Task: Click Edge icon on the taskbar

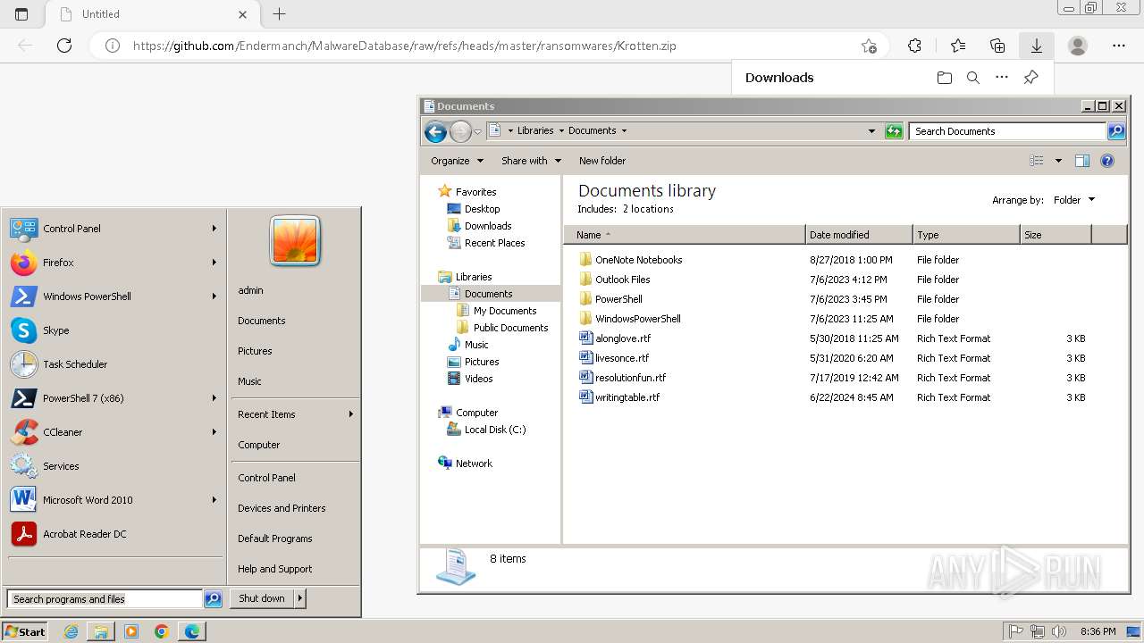Action: [x=192, y=631]
